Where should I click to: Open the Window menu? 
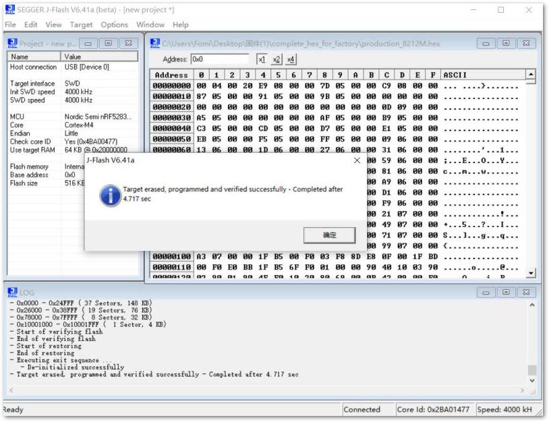[150, 24]
